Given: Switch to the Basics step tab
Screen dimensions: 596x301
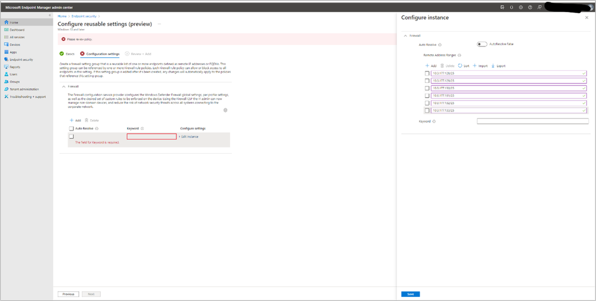Looking at the screenshot, I should click(x=67, y=54).
